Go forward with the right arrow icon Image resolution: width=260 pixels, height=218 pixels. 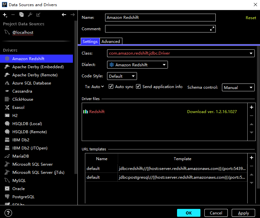click(x=73, y=15)
